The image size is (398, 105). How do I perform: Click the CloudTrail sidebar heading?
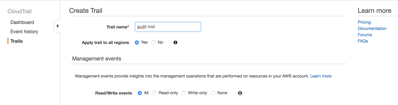click(19, 11)
